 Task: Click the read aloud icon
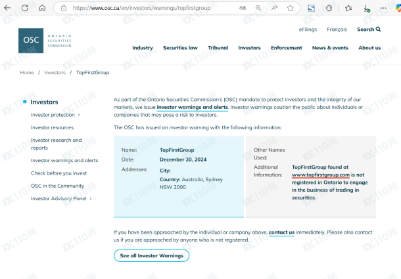(274, 8)
